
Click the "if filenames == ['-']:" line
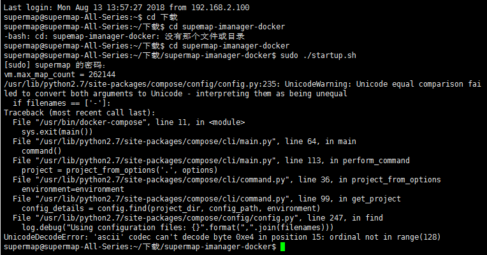[61, 103]
